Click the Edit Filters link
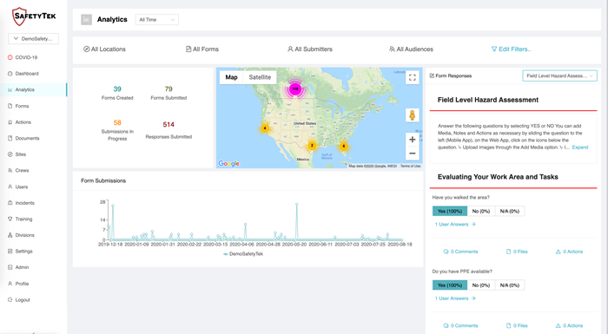Image resolution: width=608 pixels, height=334 pixels. pyautogui.click(x=511, y=49)
